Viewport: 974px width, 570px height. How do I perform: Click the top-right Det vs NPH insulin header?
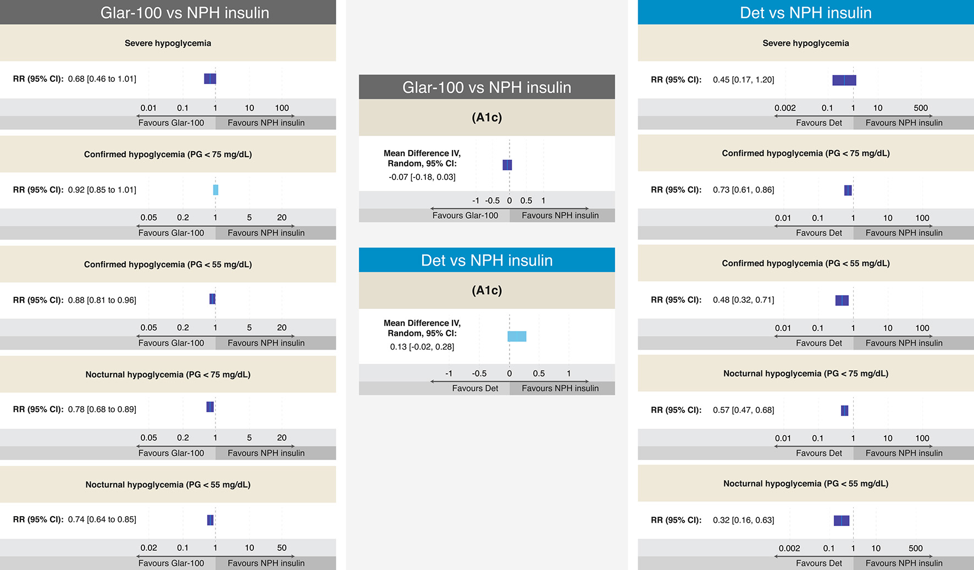[806, 12]
